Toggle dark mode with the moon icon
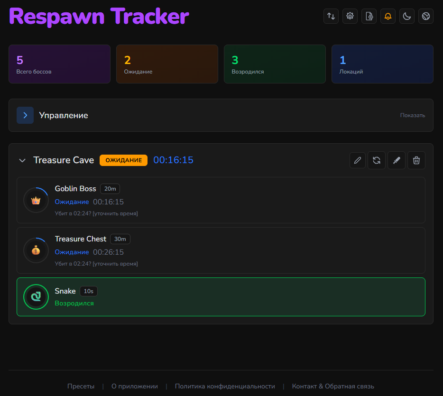Viewport: 443px width, 396px height. coord(407,16)
